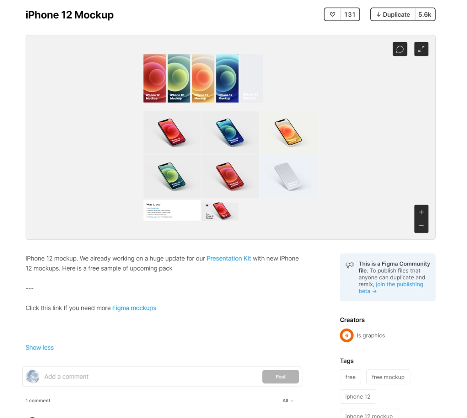Select the free mockup tag
Viewport: 467px width, 418px height.
pyautogui.click(x=388, y=377)
